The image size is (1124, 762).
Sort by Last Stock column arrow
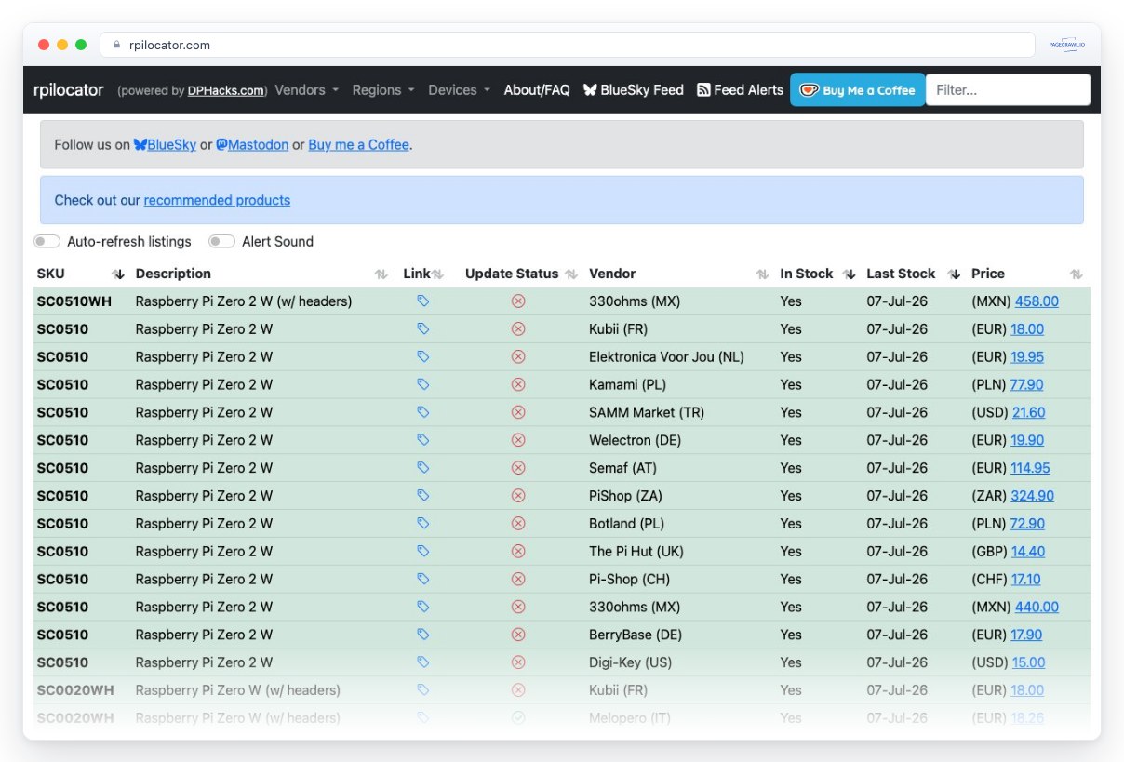tap(954, 274)
